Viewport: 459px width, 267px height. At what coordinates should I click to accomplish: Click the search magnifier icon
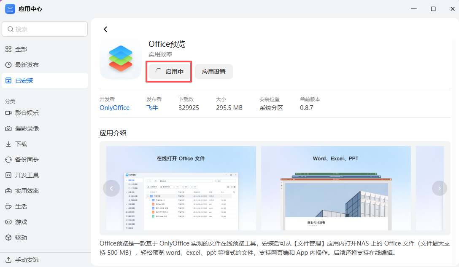[11, 29]
